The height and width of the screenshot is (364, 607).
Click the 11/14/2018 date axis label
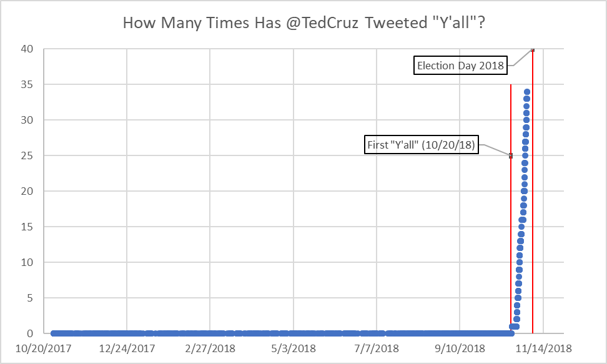[x=543, y=348]
